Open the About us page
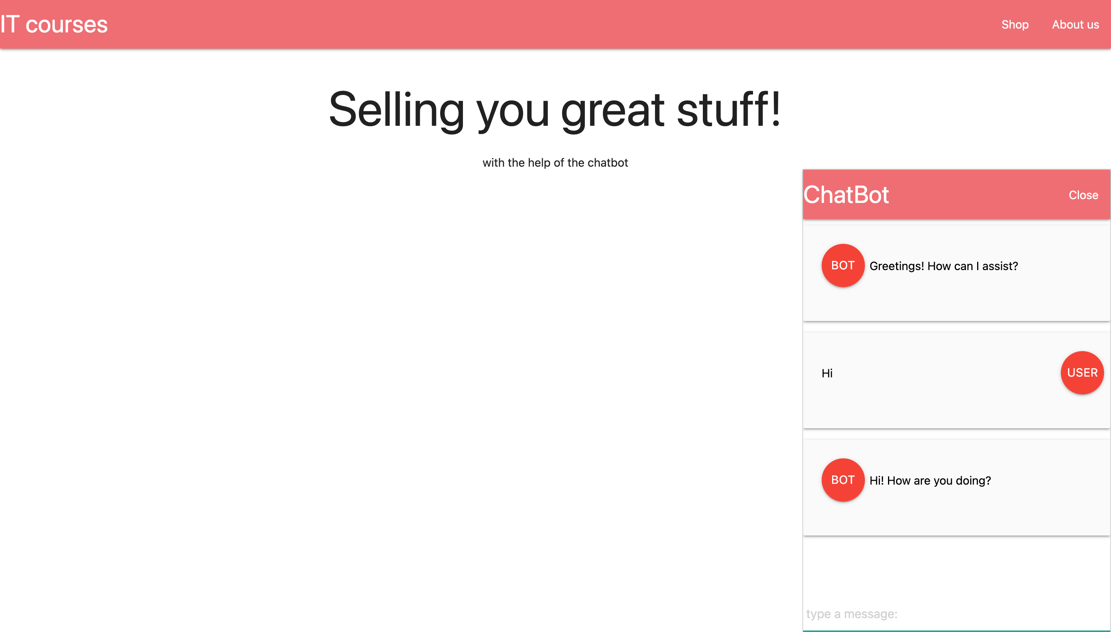This screenshot has height=632, width=1111. 1075,24
